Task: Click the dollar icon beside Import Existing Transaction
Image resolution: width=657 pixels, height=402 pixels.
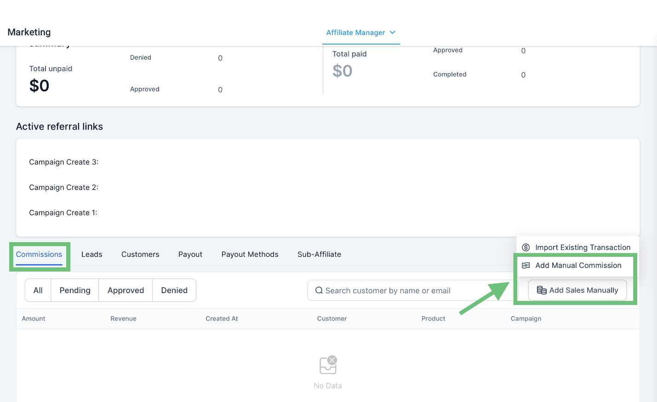Action: click(x=526, y=248)
